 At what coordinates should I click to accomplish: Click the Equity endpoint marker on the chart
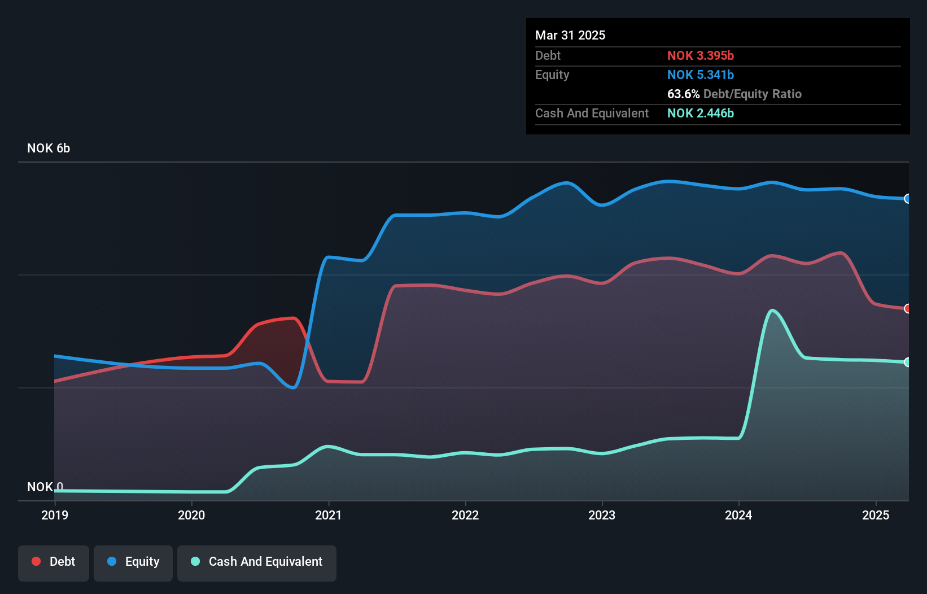coord(907,199)
